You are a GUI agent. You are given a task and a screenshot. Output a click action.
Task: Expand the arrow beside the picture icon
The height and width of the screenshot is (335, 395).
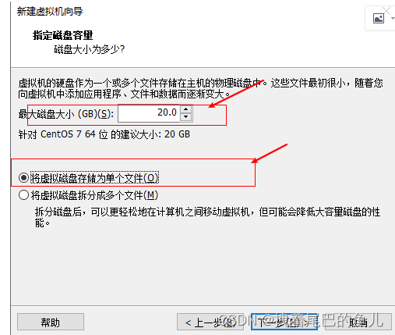point(393,18)
